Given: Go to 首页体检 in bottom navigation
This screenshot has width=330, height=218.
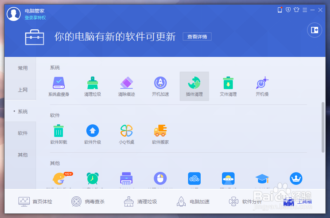Looking at the screenshot, I should [35, 202].
